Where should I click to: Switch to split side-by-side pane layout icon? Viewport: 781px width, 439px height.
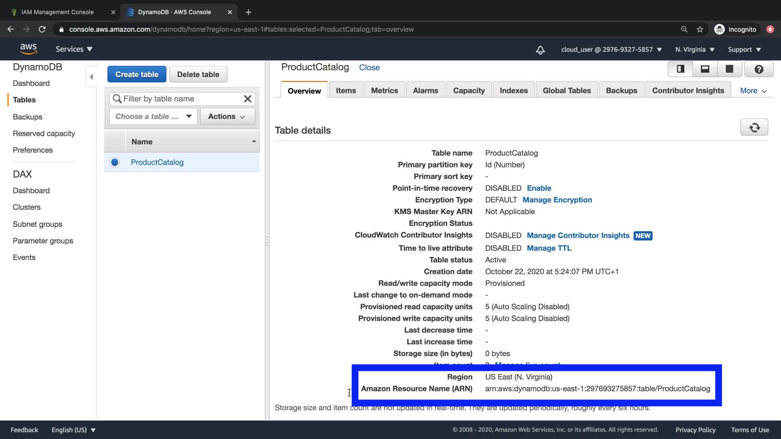[x=681, y=69]
